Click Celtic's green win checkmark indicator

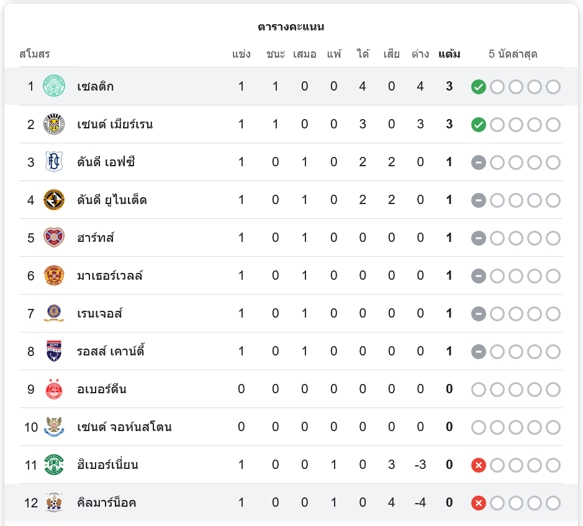point(478,87)
